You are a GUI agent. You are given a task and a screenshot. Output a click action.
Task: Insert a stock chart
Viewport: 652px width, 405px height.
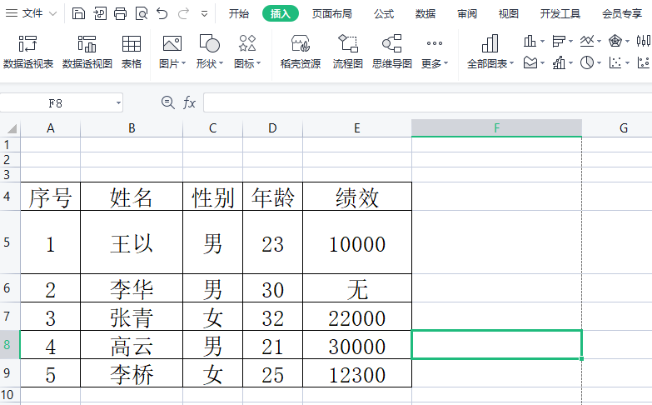pos(644,41)
